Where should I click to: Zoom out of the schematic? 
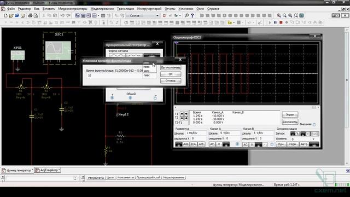(284, 16)
